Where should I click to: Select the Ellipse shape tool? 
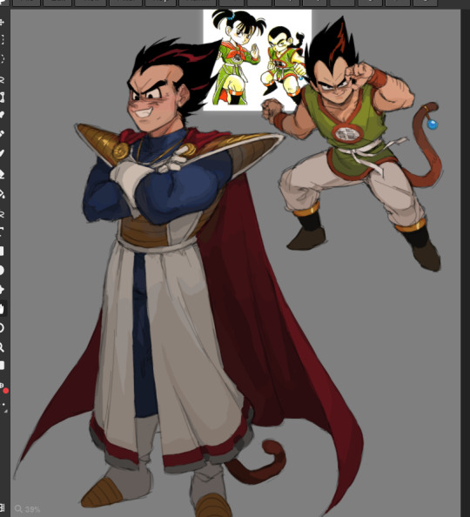(x=2, y=271)
